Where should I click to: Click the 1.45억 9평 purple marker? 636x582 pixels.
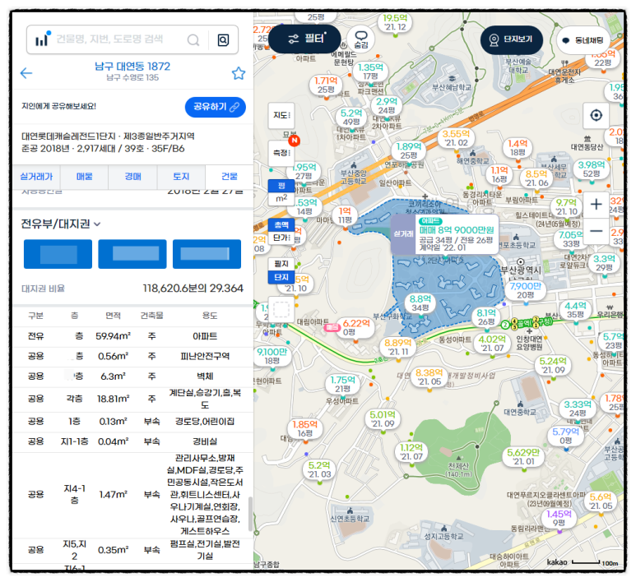[x=559, y=519]
